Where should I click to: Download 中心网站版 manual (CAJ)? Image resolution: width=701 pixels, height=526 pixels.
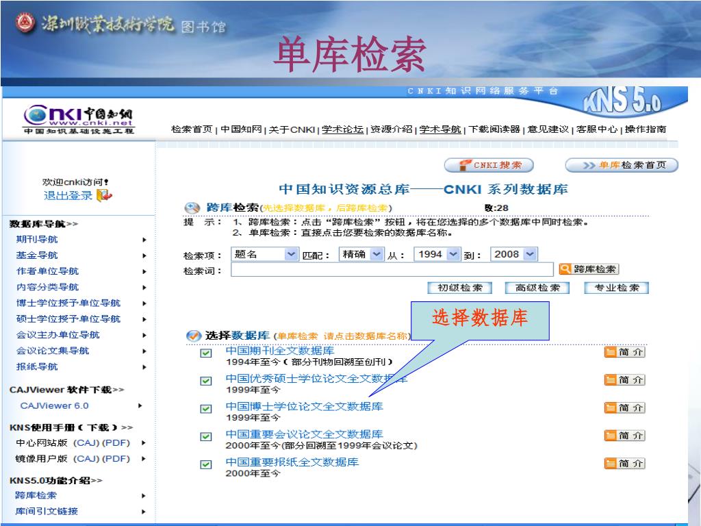pyautogui.click(x=86, y=443)
